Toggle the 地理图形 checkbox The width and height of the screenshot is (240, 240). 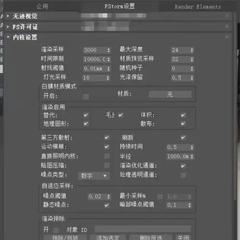coord(86,123)
